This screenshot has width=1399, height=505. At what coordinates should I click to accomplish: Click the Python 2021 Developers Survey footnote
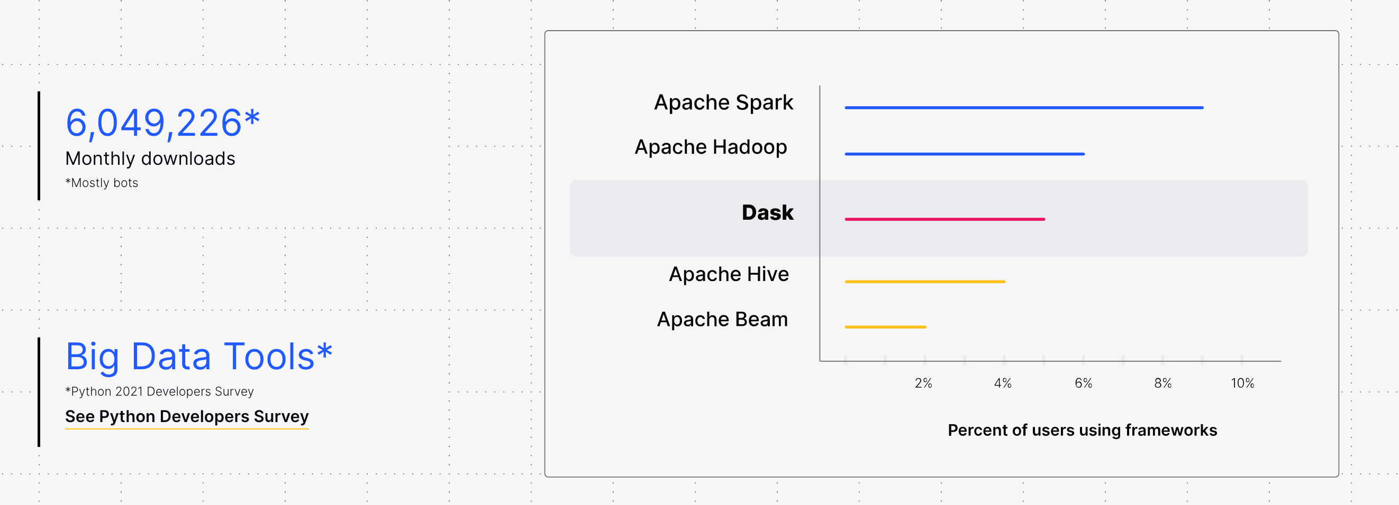click(x=159, y=391)
